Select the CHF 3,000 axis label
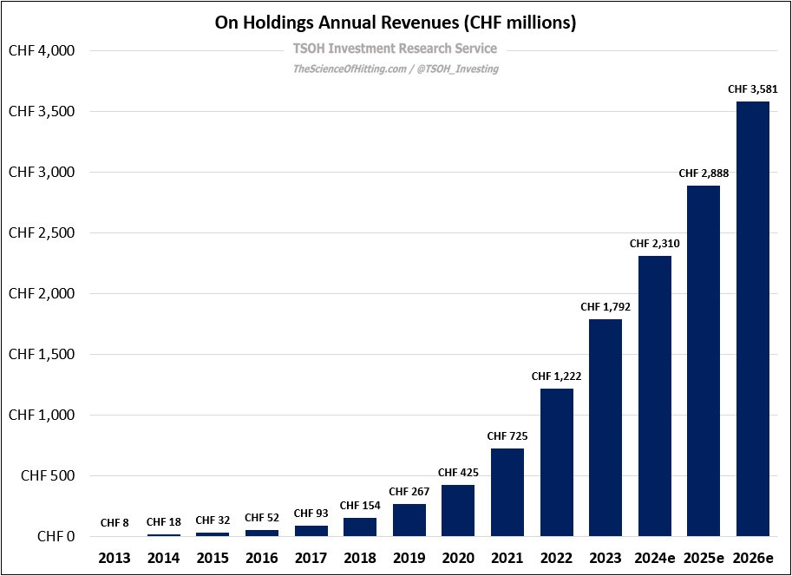 pos(42,172)
